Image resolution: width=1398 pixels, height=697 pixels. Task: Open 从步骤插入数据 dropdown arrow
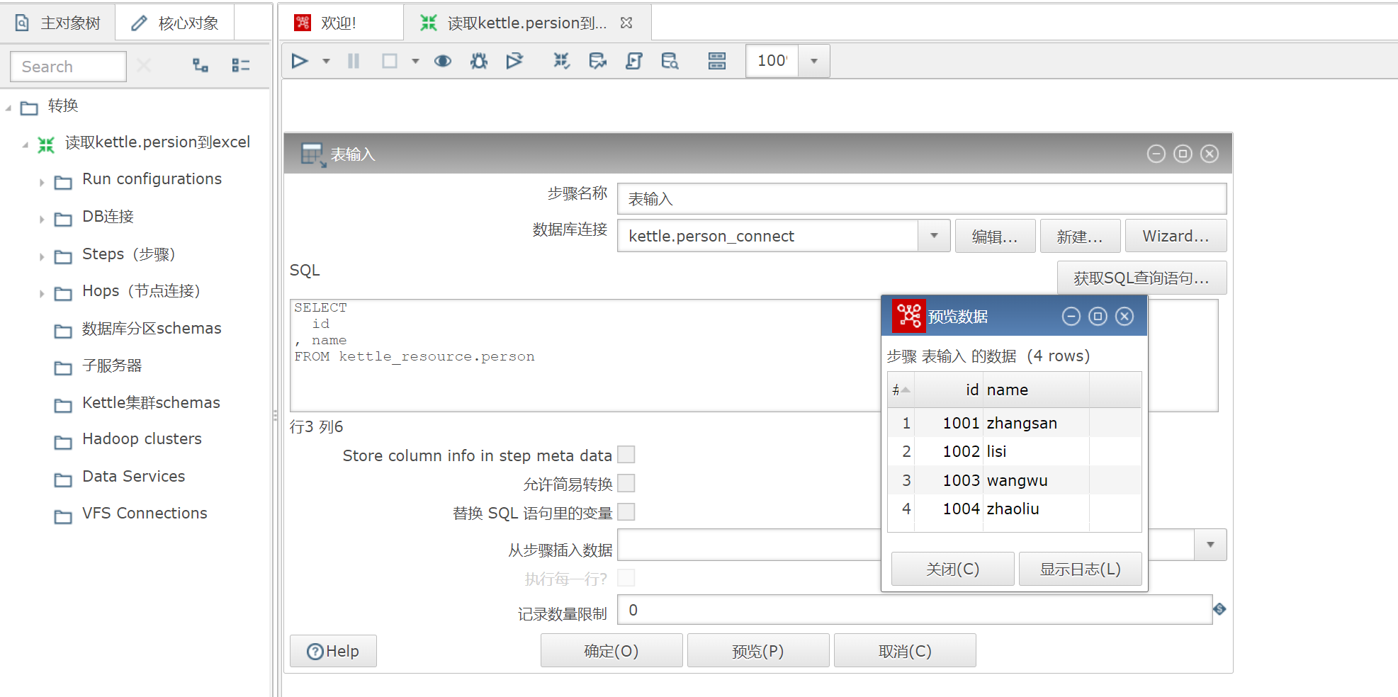(1210, 545)
